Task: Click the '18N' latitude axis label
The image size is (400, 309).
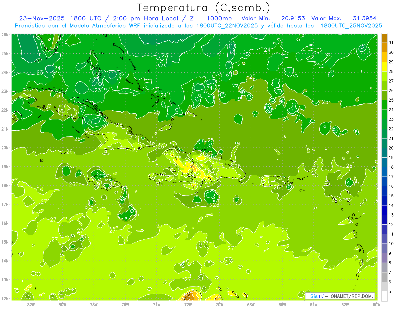Action: coord(5,185)
